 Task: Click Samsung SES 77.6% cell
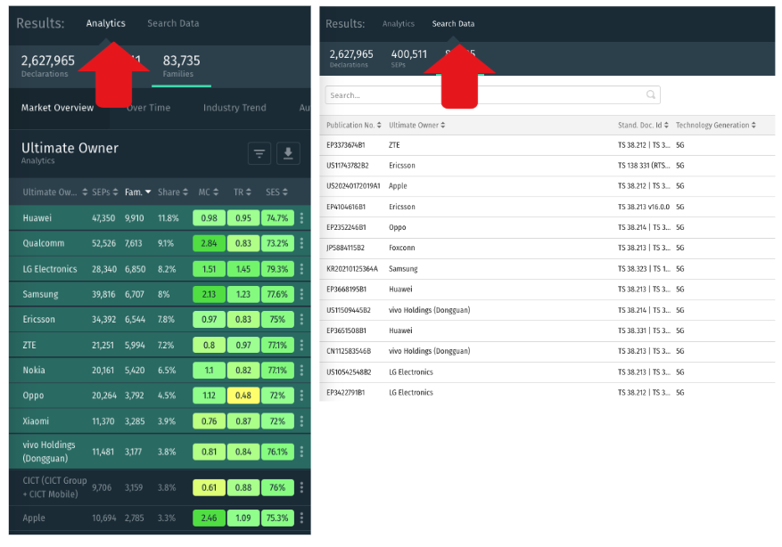pos(276,294)
